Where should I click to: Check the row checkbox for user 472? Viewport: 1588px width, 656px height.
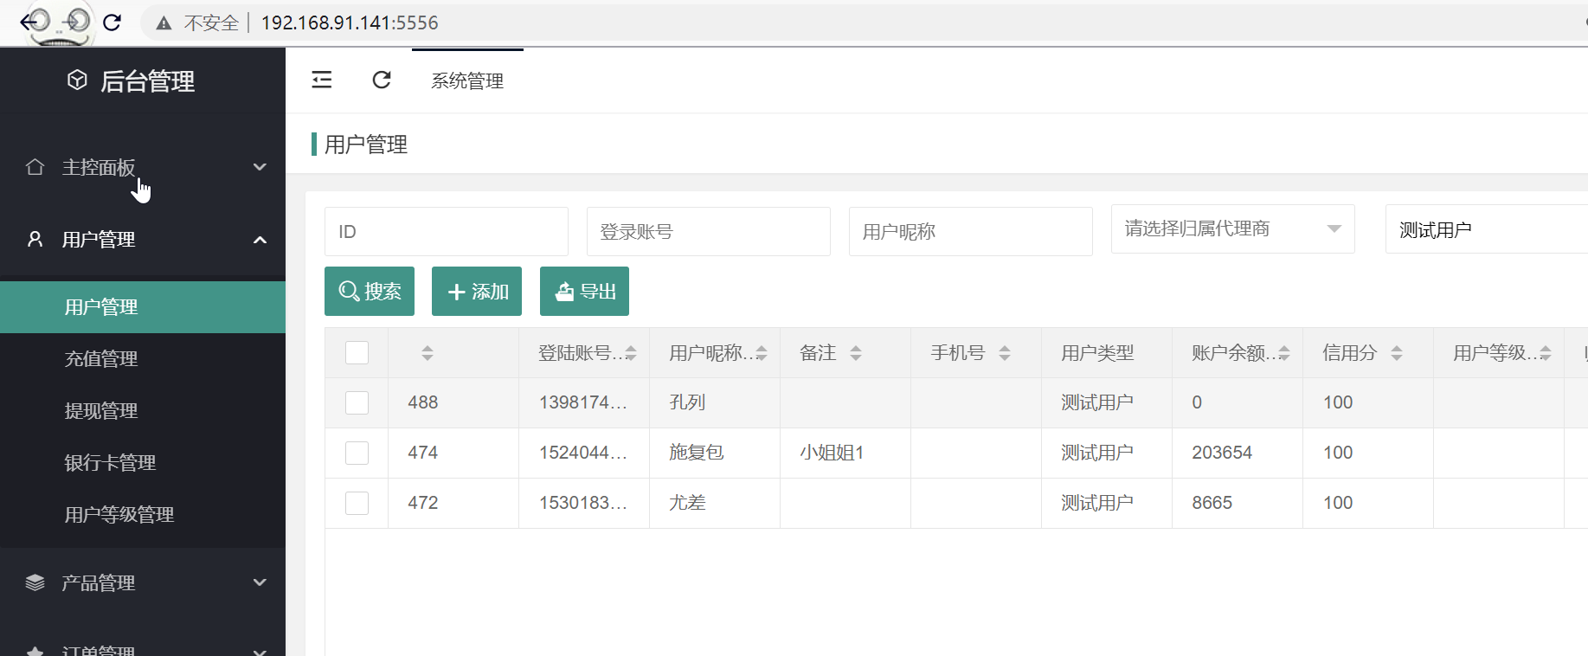[357, 503]
